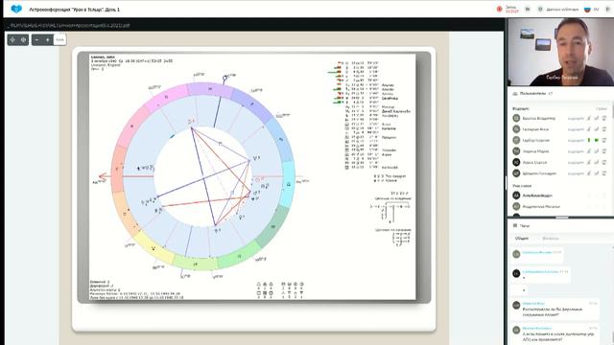Collapse the Чаты chat panel header

560,226
